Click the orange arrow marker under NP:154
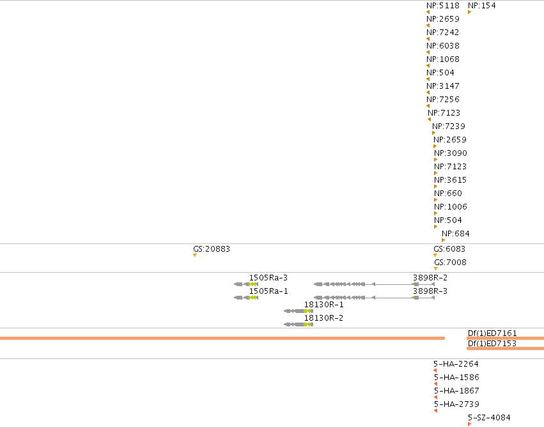Screen dimensions: 544x428 (x=470, y=12)
